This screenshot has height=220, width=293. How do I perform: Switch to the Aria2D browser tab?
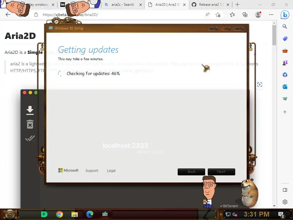(167, 5)
